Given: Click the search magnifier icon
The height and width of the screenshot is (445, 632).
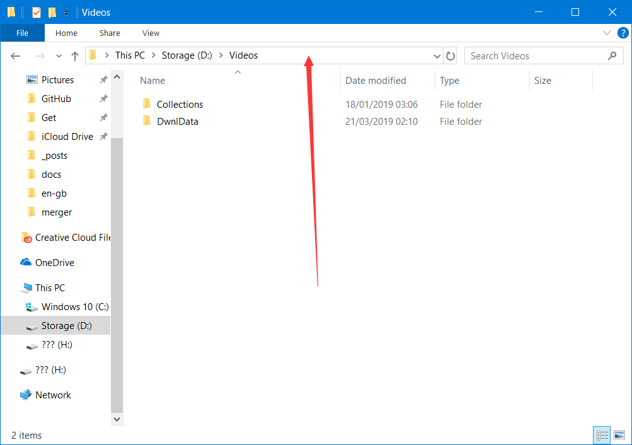Looking at the screenshot, I should pyautogui.click(x=611, y=55).
